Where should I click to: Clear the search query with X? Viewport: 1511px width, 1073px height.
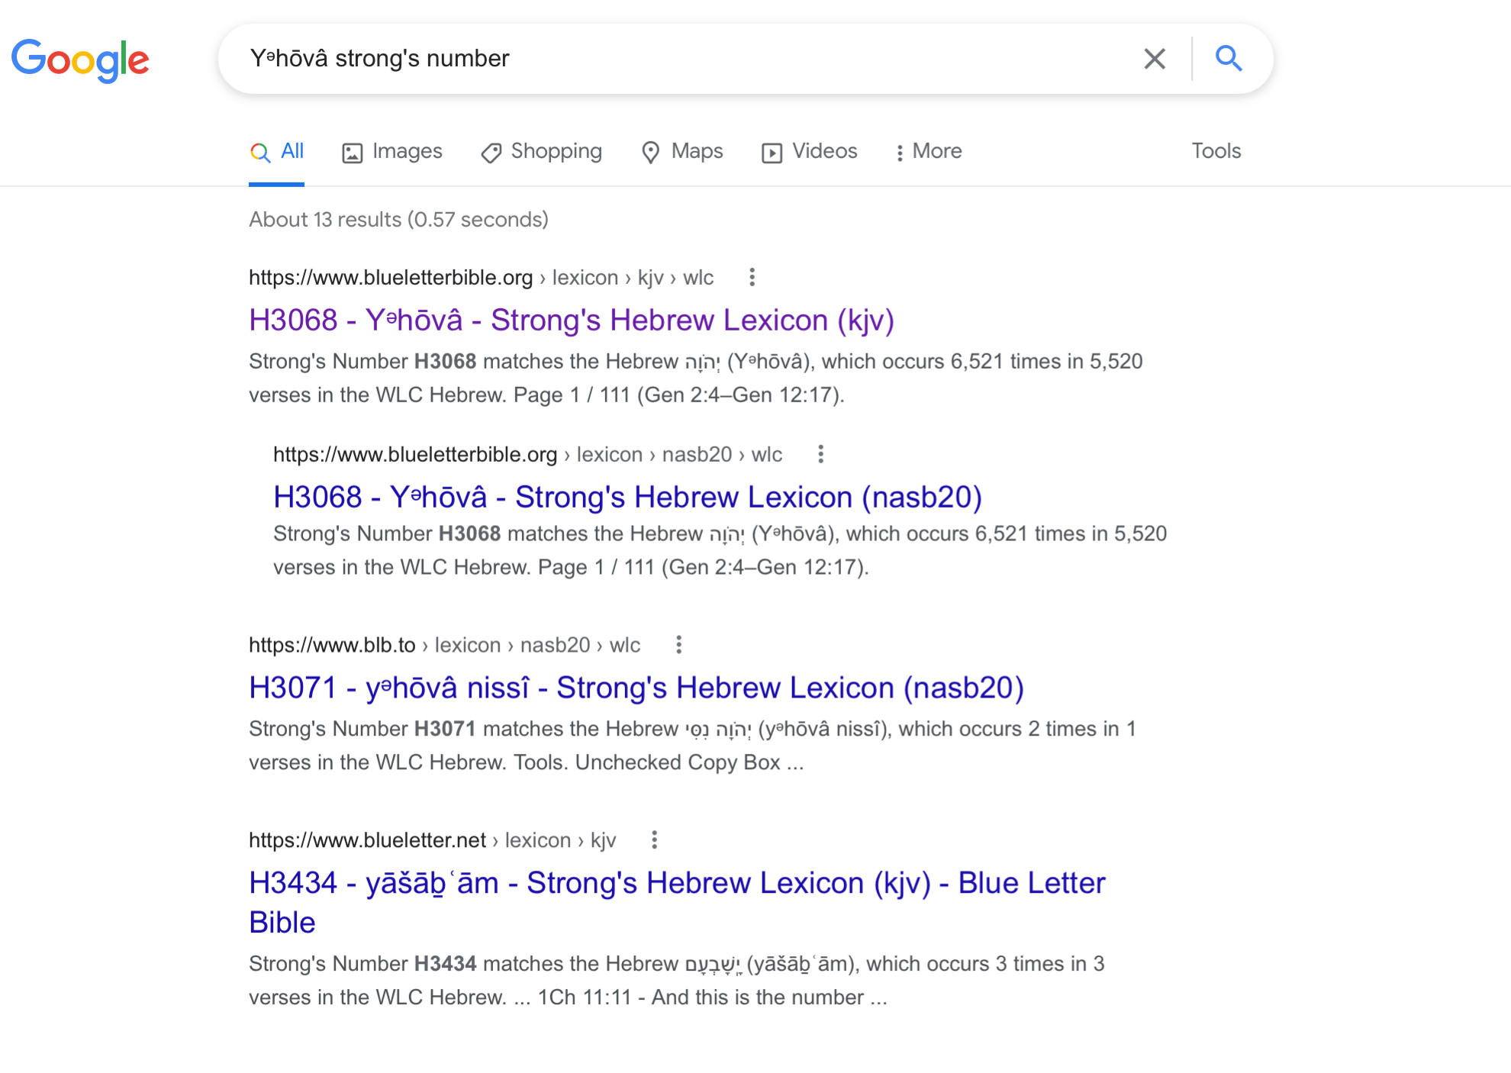tap(1155, 58)
